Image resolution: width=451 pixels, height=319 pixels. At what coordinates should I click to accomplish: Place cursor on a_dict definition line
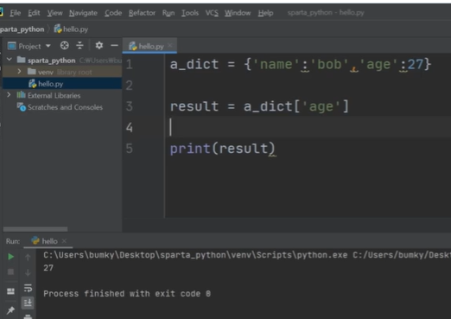click(x=301, y=64)
